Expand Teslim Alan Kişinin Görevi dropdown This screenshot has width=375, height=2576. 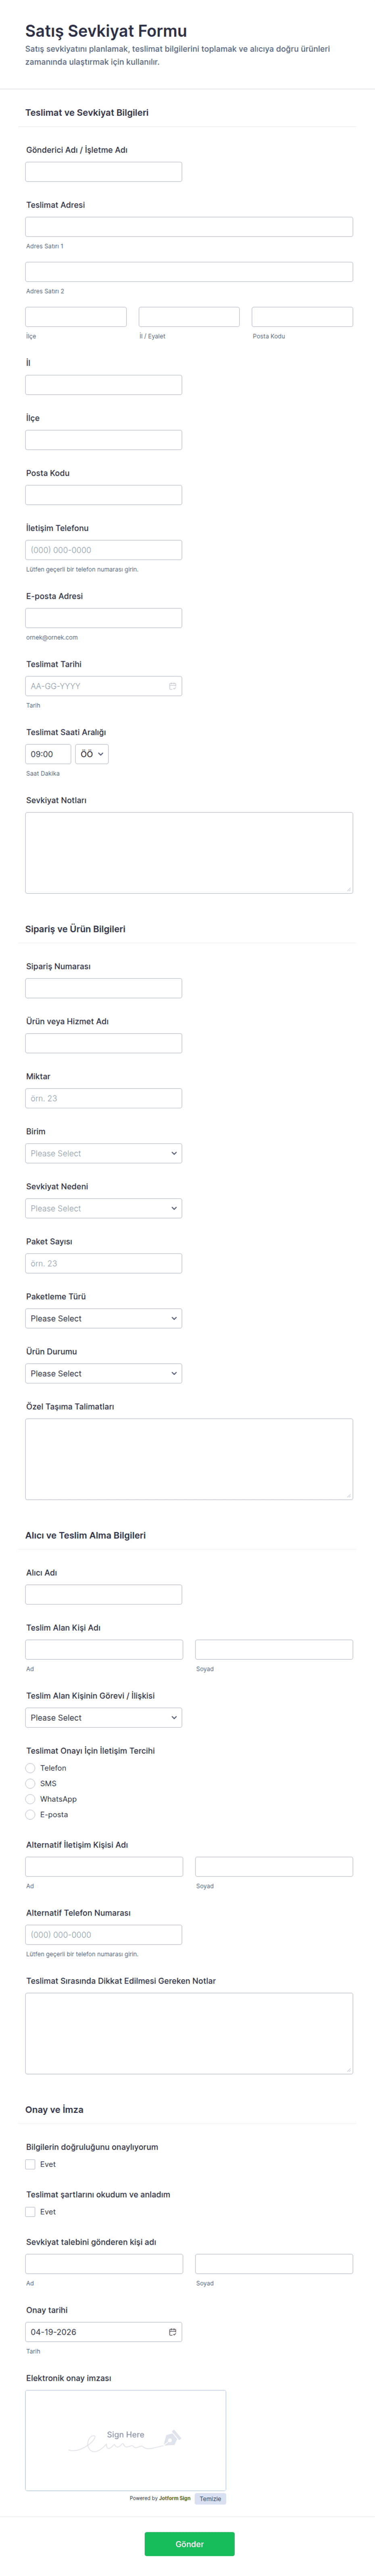click(x=103, y=1718)
